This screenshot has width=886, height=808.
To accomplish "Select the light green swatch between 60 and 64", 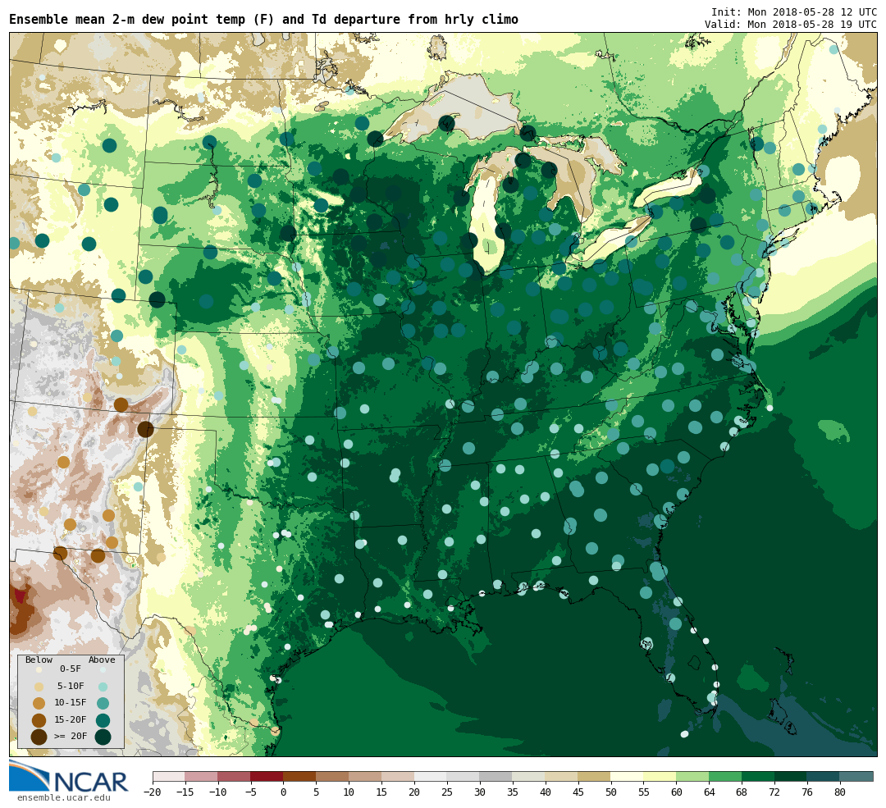I will tap(693, 776).
